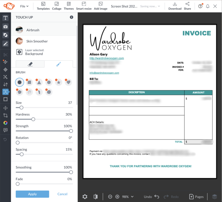222x202 pixels.
Task: Open the Help question mark icon
Action: click(x=200, y=6)
